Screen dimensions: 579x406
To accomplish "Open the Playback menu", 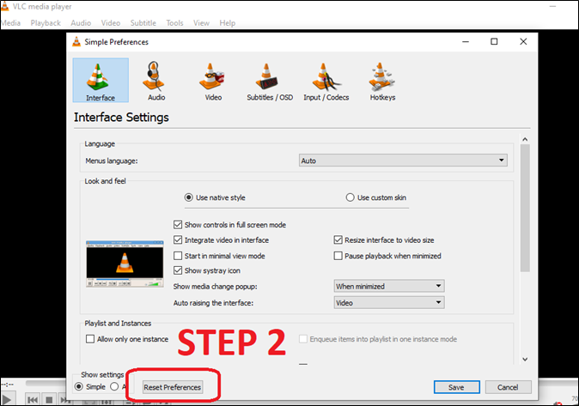I will [x=46, y=23].
